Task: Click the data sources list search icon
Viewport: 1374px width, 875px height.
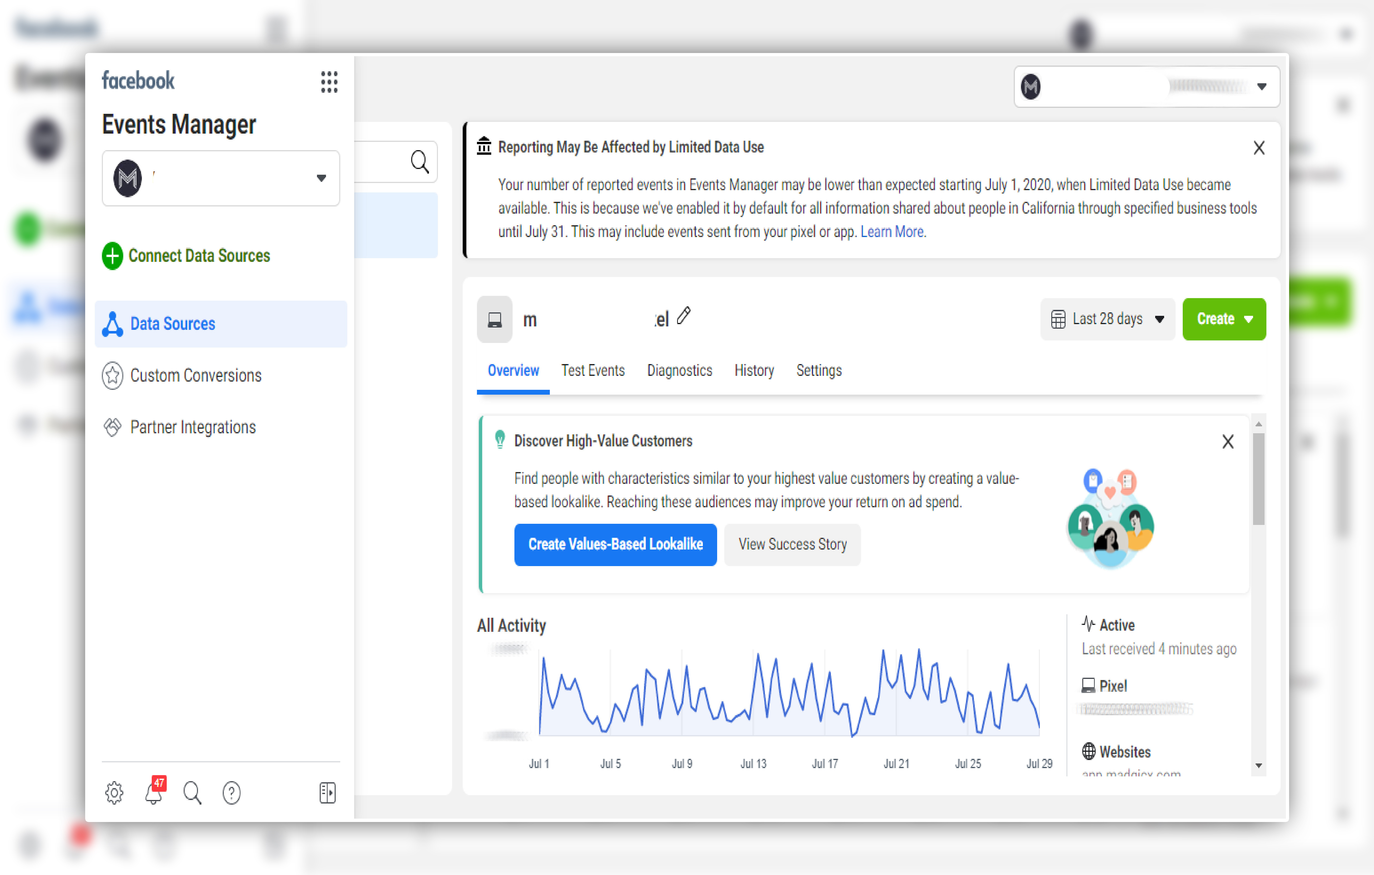Action: point(420,162)
